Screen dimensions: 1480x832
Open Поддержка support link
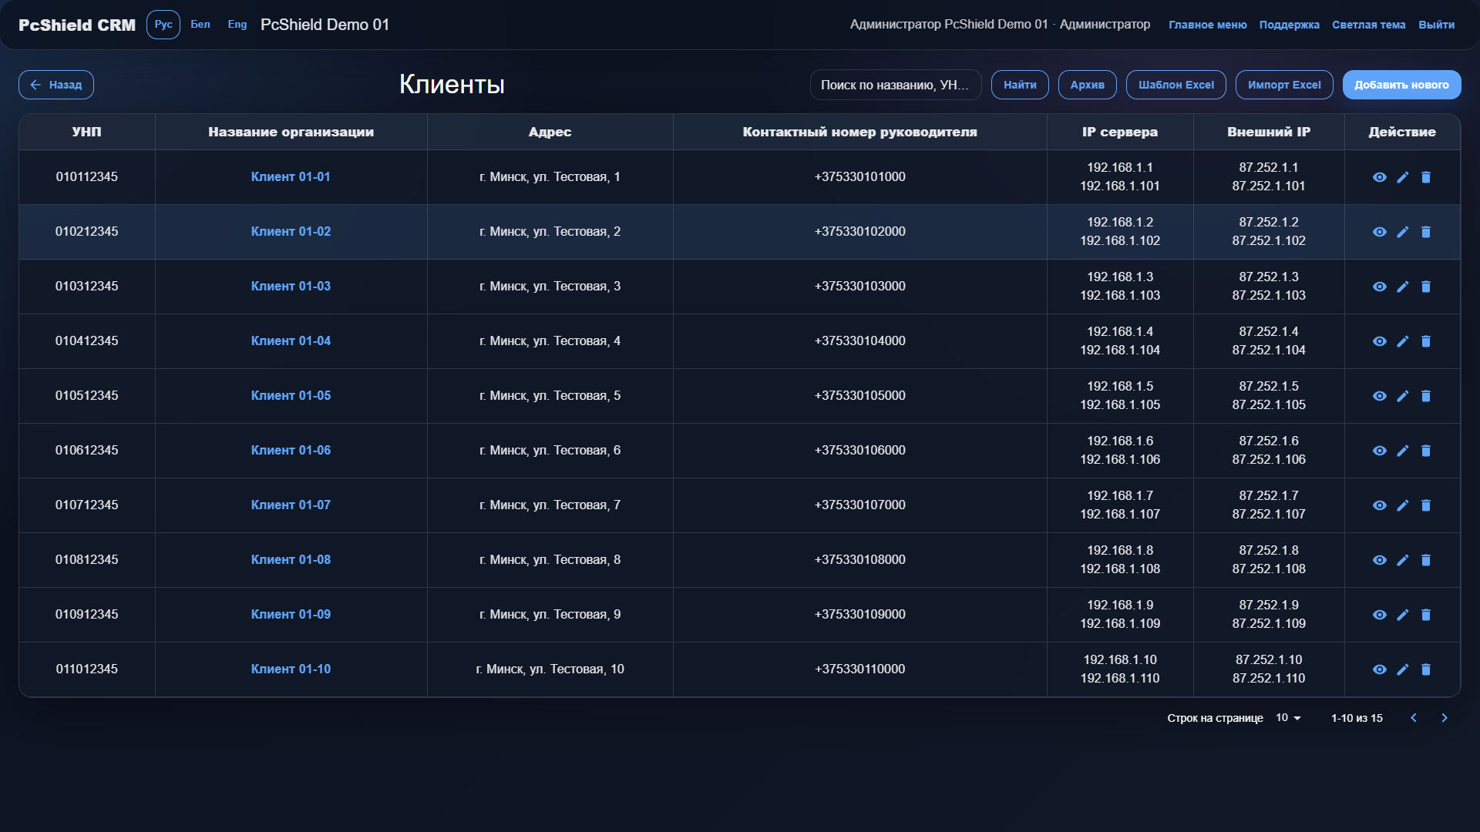pyautogui.click(x=1290, y=25)
